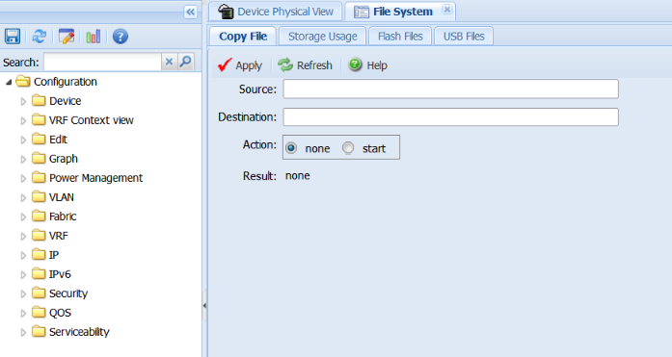Select the none Action radio button
672x357 pixels.
coord(291,148)
